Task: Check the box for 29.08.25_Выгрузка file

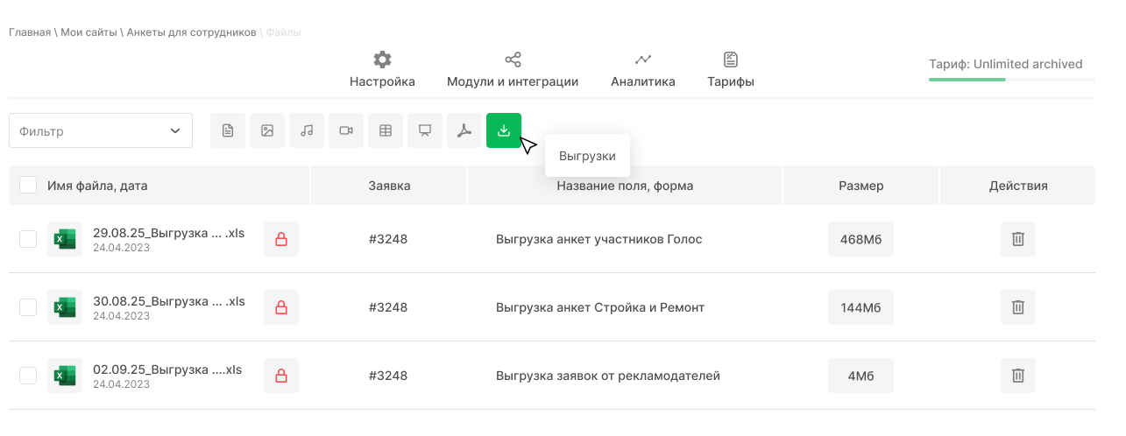Action: click(28, 239)
